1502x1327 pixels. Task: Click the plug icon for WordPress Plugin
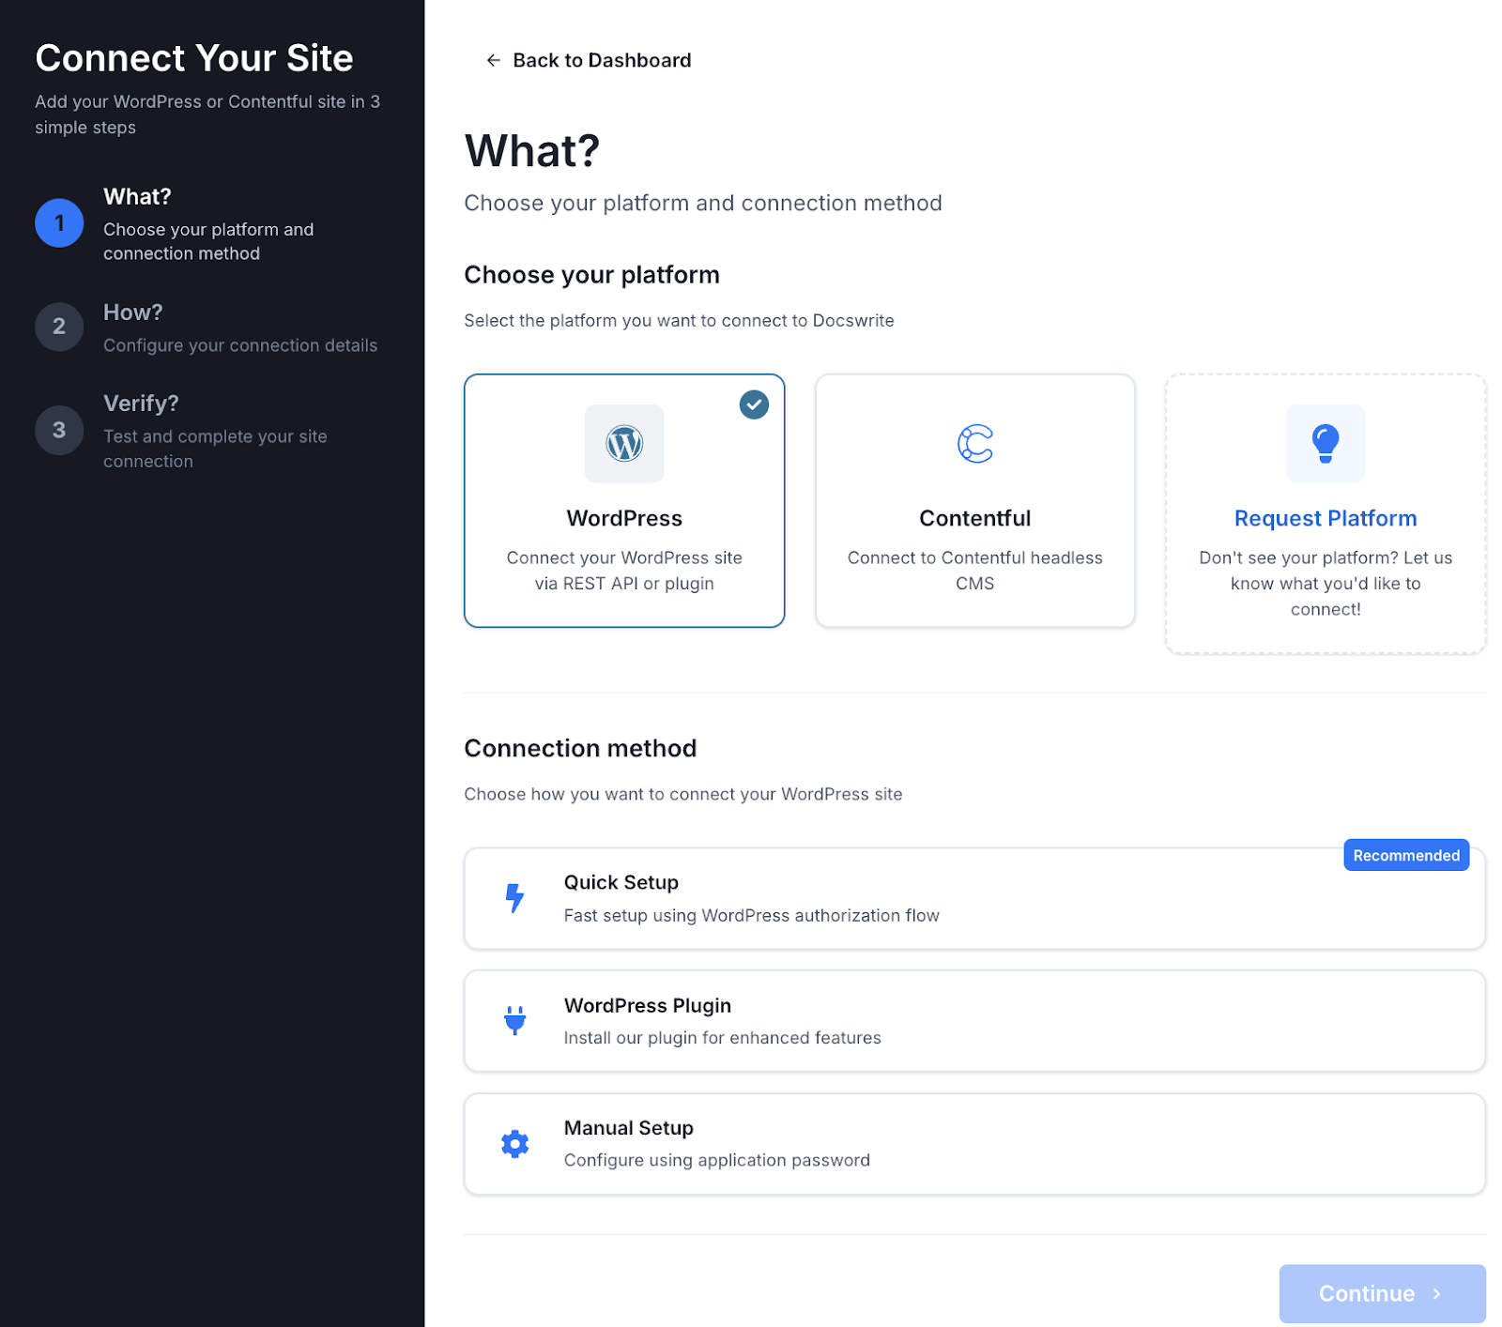click(514, 1020)
